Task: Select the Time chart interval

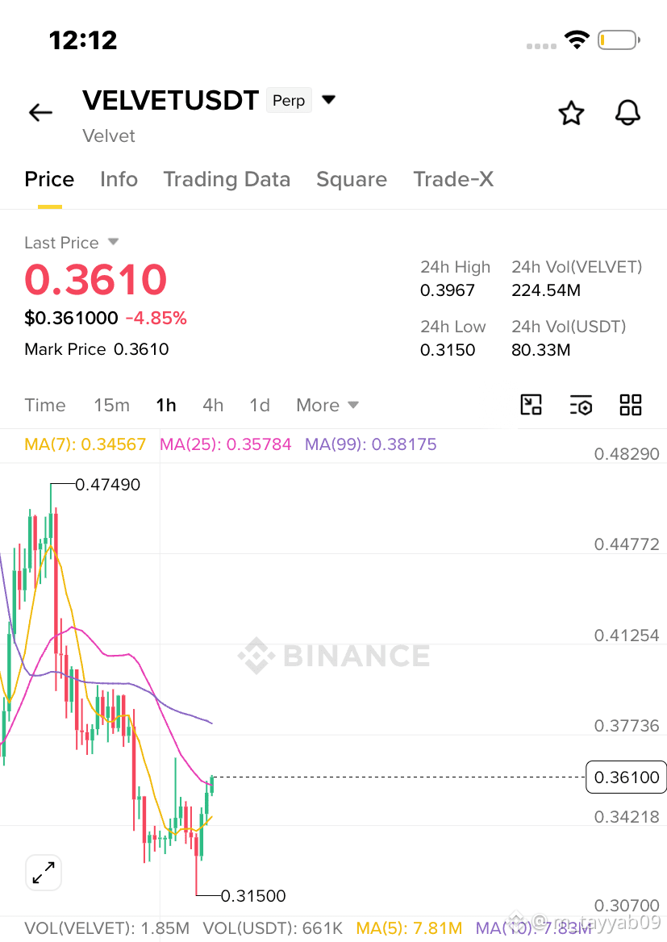Action: coord(45,405)
